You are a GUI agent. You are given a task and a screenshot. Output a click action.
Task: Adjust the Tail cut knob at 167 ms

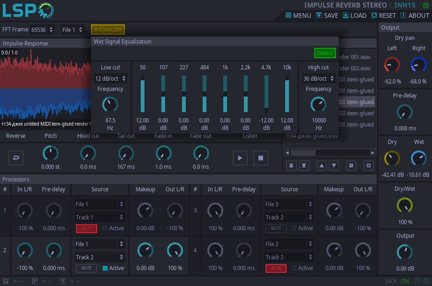coord(126,153)
